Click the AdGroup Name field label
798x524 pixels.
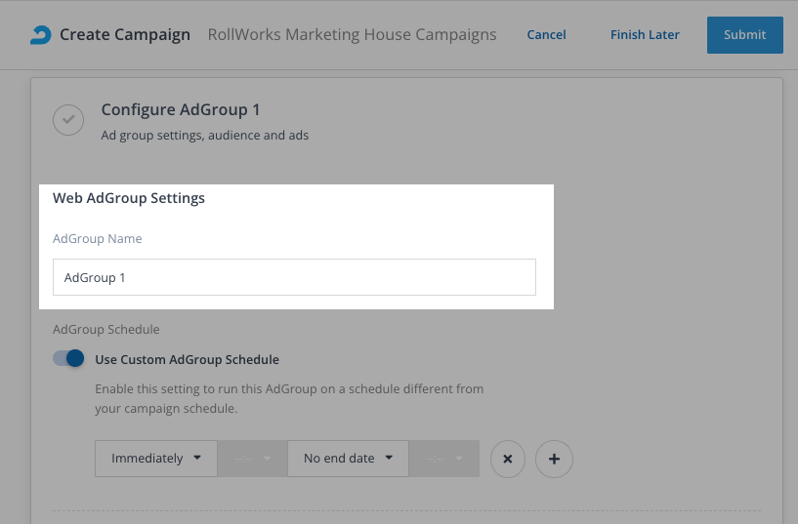[97, 238]
